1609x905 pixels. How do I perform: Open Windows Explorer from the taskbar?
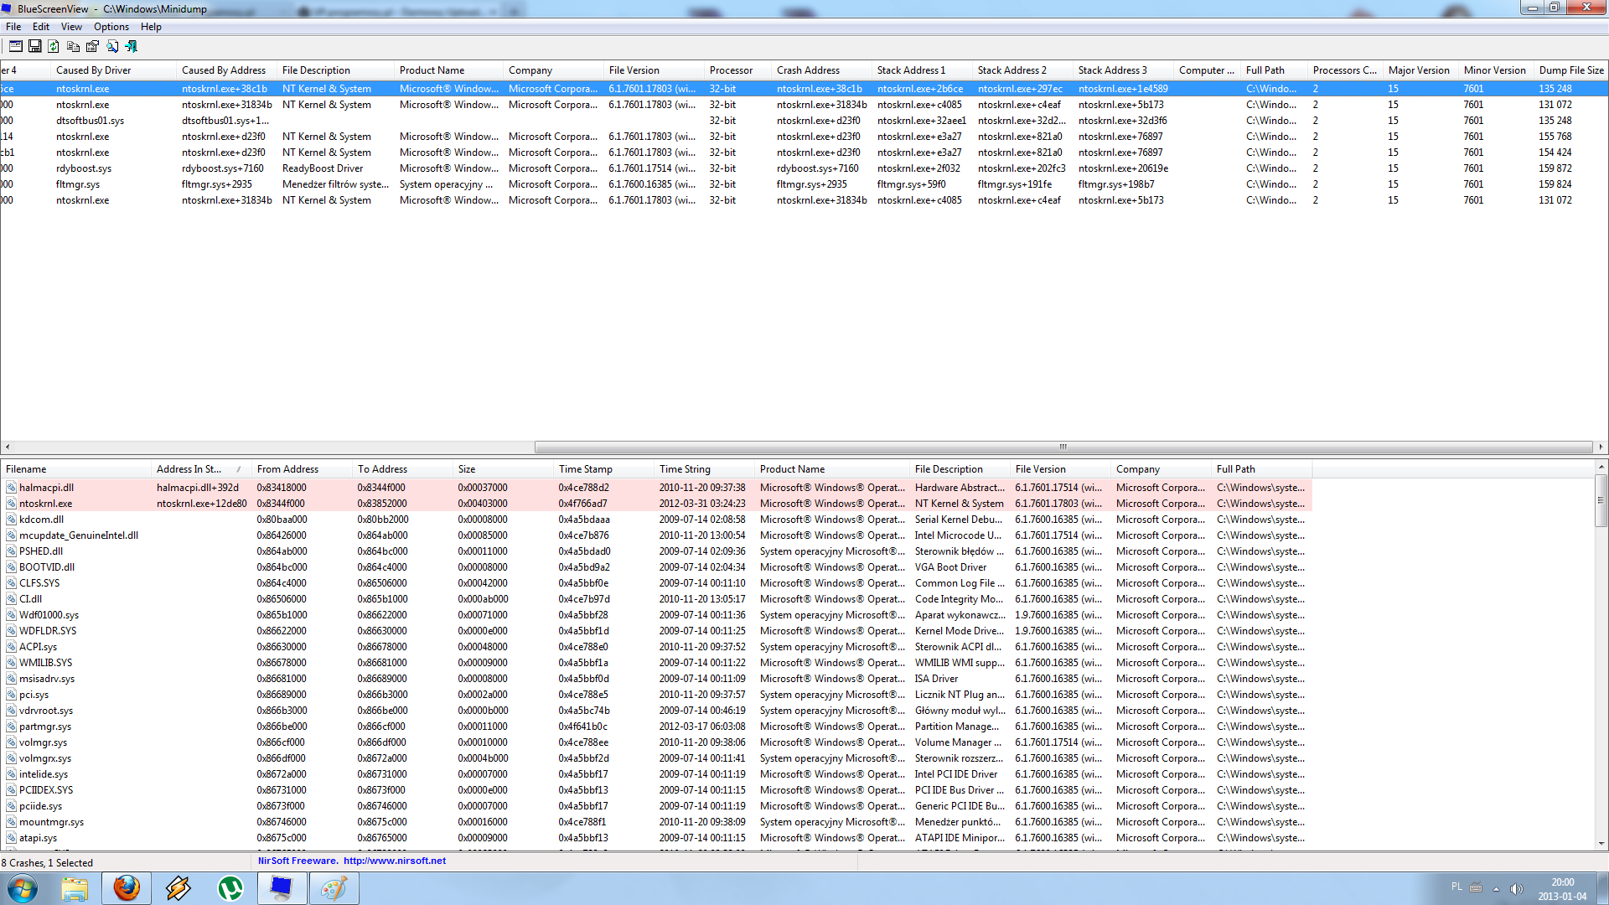pos(75,888)
